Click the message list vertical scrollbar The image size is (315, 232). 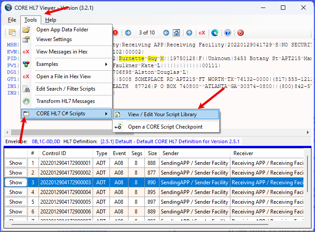click(x=307, y=174)
